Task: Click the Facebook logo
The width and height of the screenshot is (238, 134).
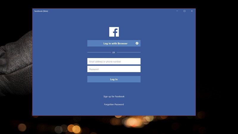Action: tap(114, 32)
